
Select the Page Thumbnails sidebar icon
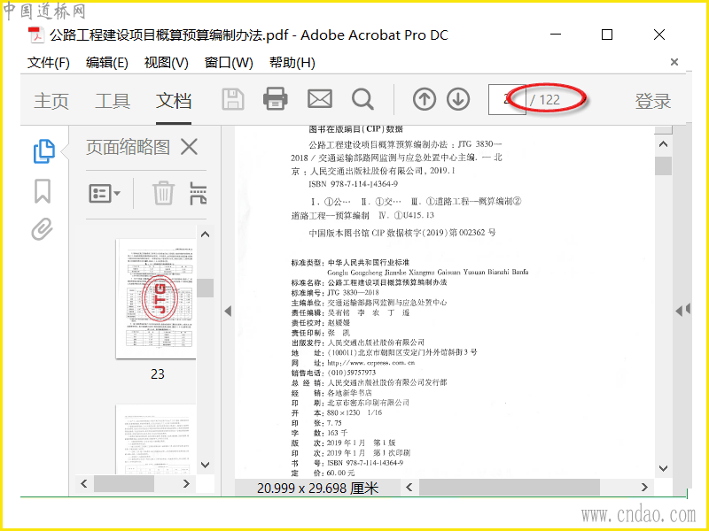43,151
